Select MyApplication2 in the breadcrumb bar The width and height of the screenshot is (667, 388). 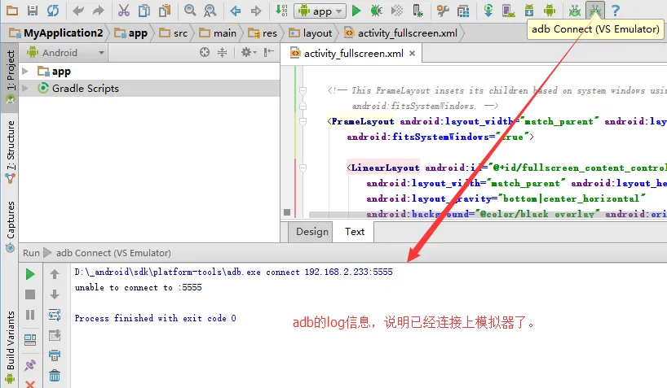point(56,33)
